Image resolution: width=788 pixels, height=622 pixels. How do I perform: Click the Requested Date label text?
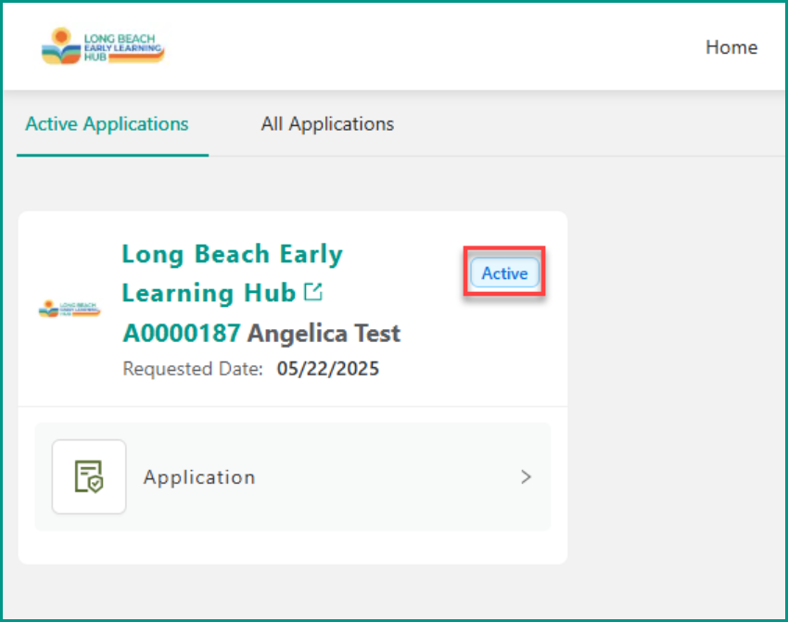tap(193, 369)
